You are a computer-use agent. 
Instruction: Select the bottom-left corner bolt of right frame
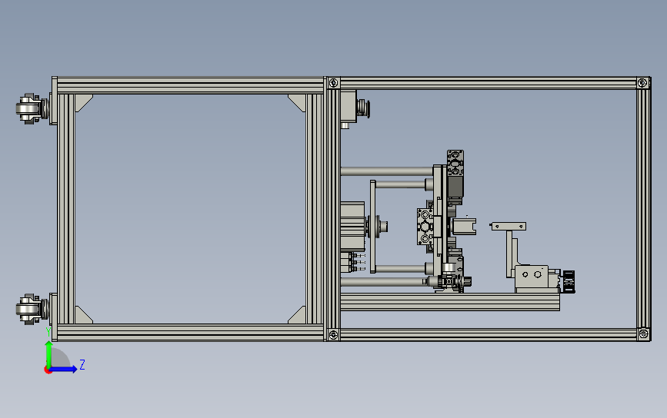click(x=334, y=335)
